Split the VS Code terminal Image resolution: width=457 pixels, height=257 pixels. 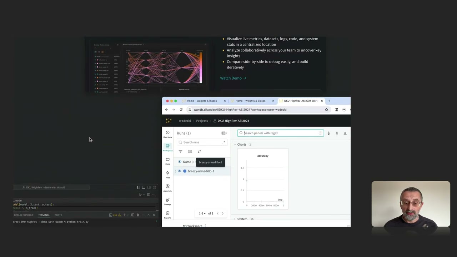132,215
